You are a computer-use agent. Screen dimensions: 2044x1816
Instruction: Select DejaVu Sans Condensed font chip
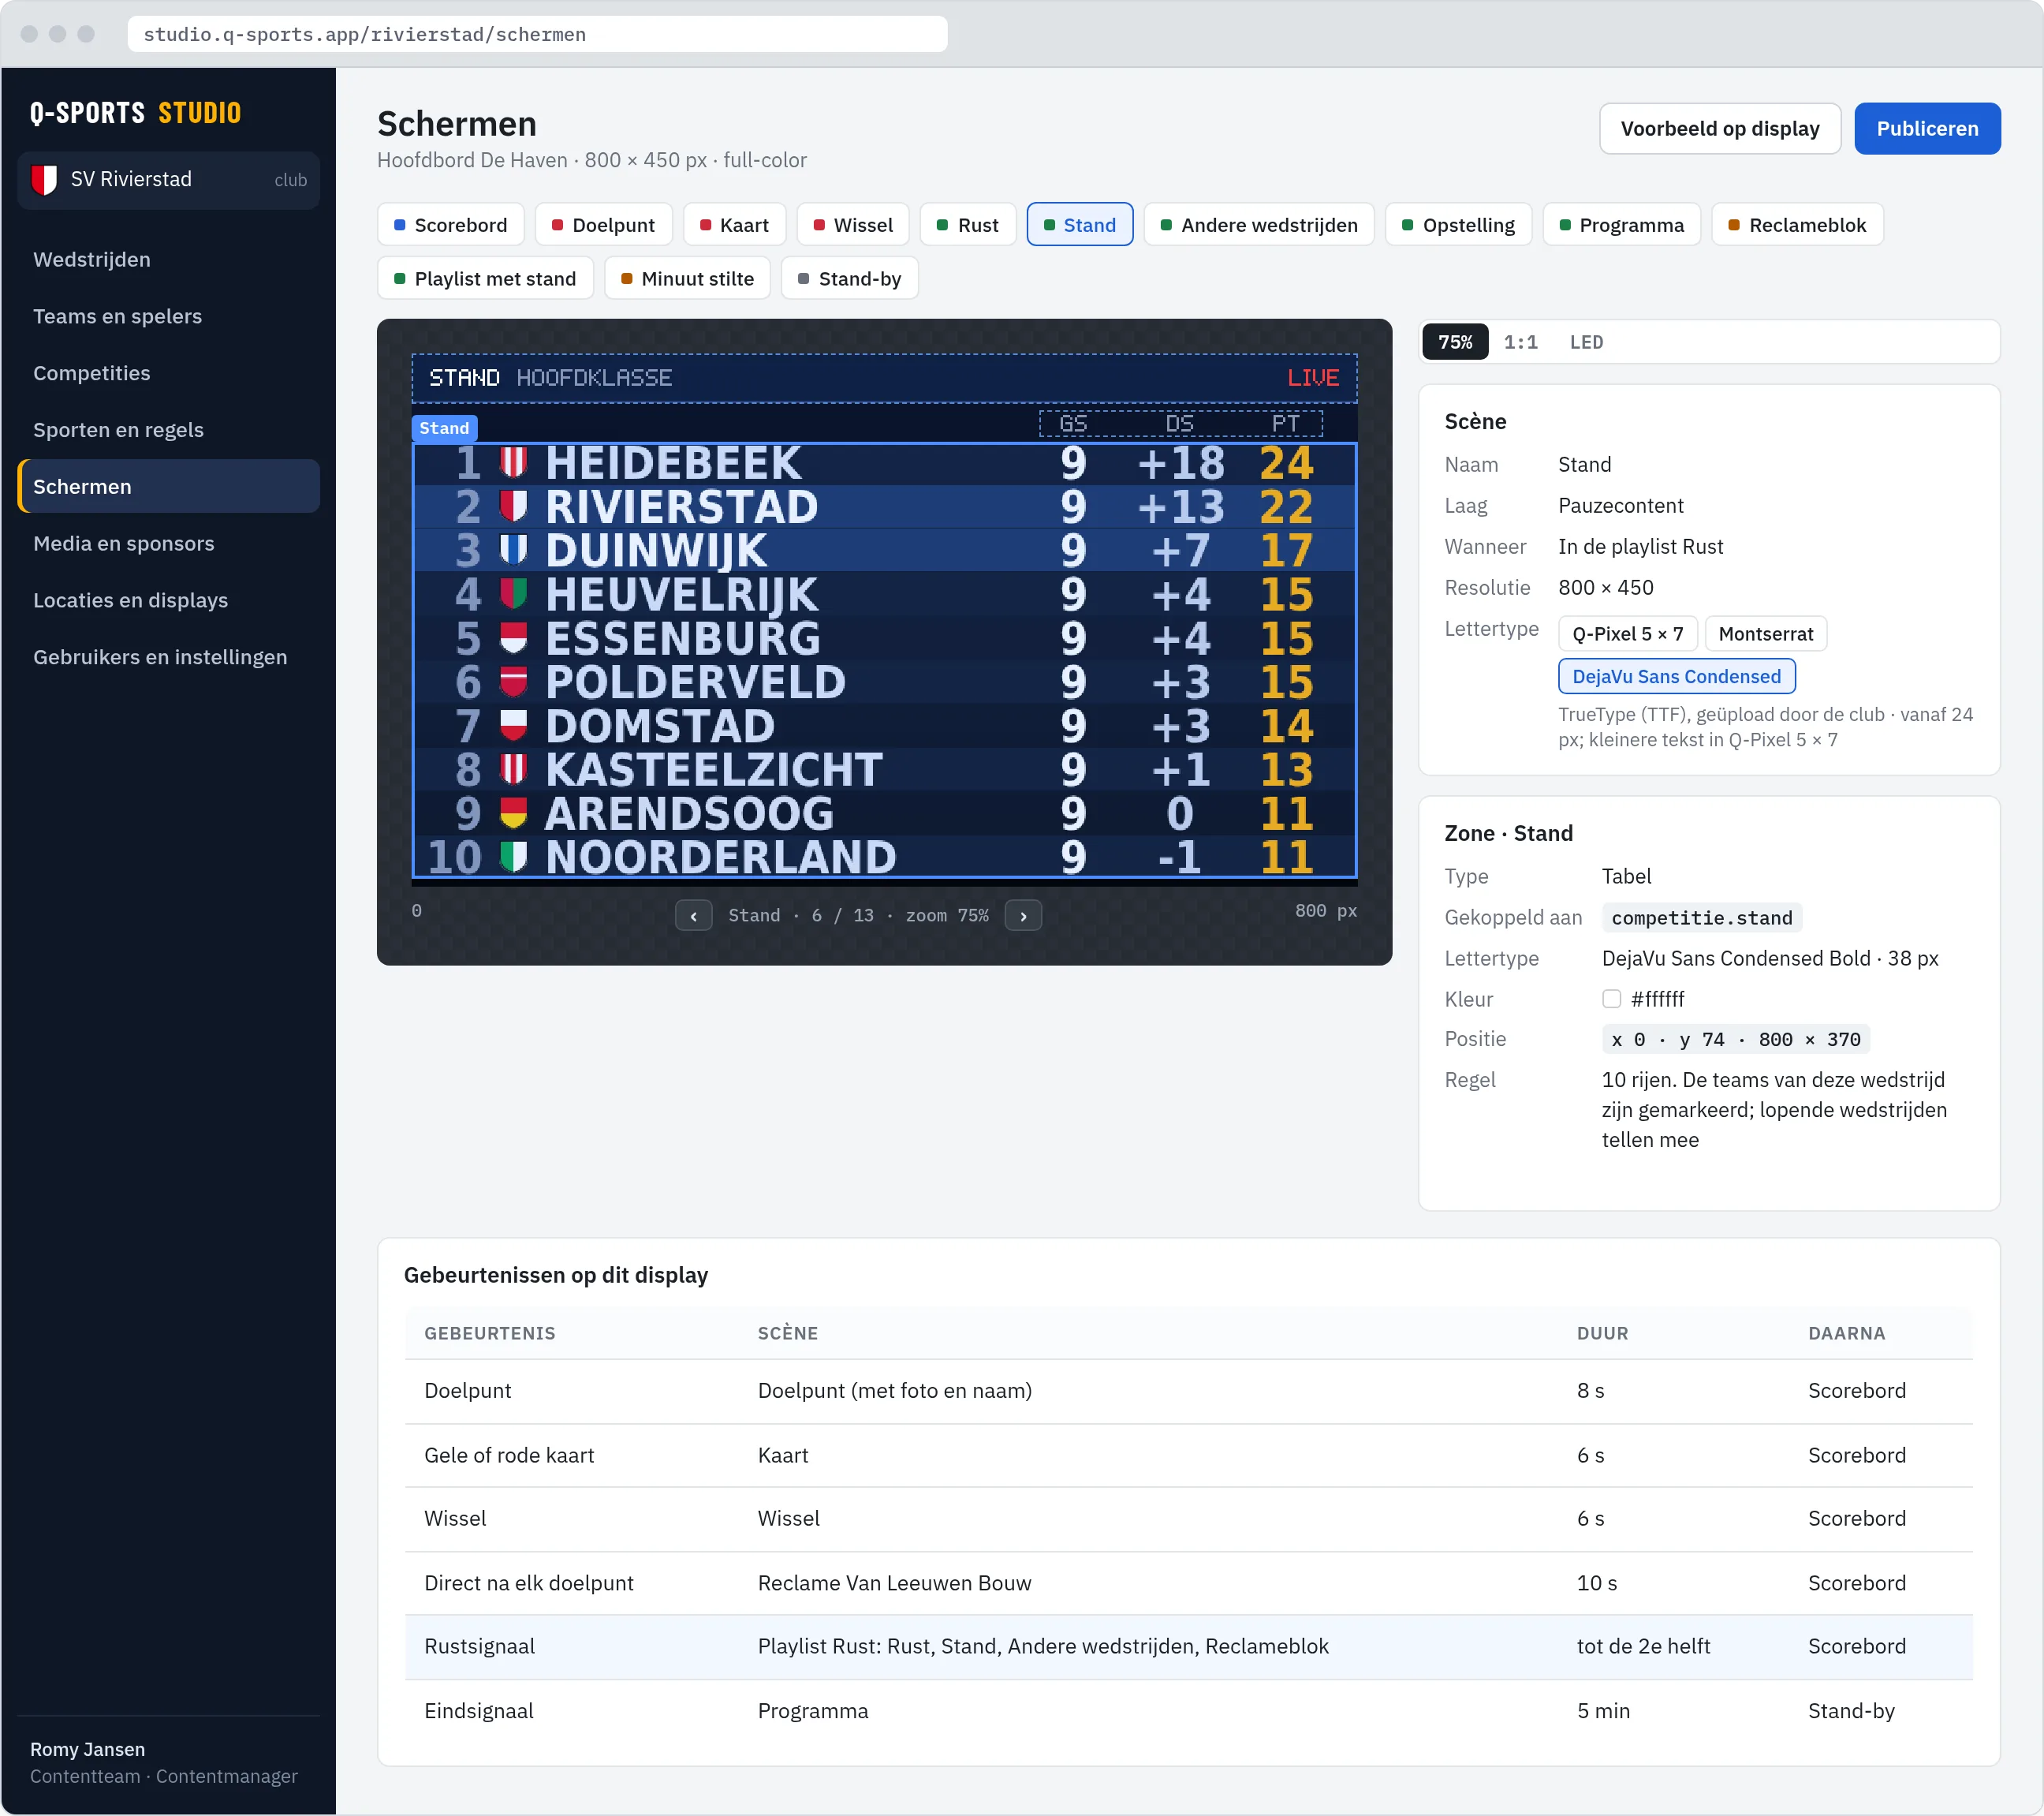[1676, 676]
